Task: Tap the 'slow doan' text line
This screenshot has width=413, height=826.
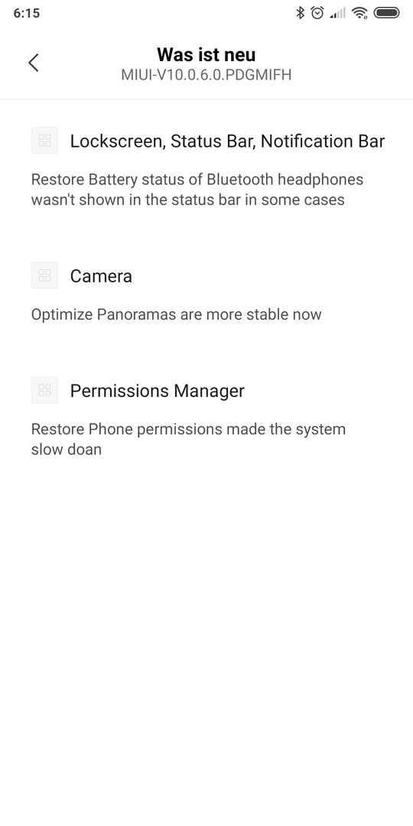Action: click(x=67, y=450)
